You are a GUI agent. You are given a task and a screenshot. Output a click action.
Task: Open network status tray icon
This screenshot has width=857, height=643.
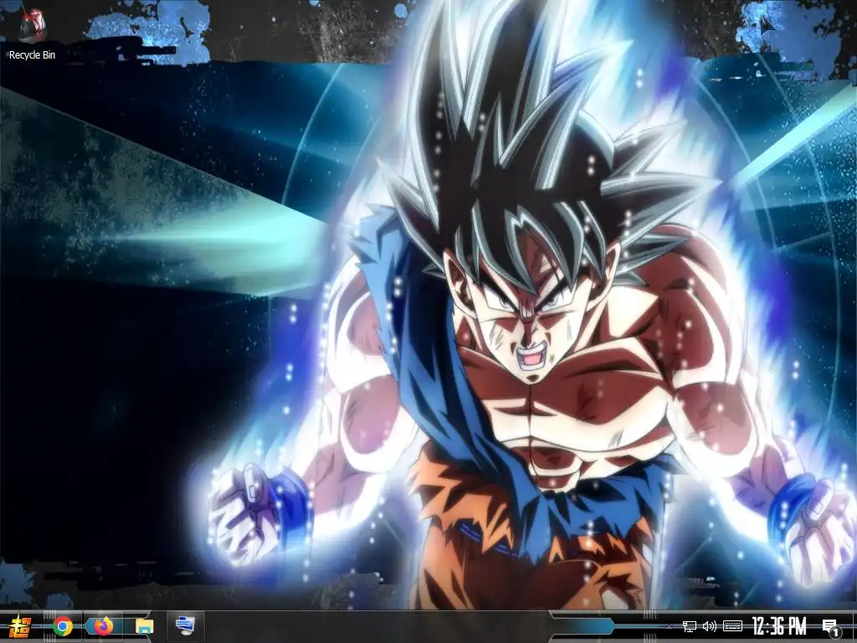[x=690, y=626]
